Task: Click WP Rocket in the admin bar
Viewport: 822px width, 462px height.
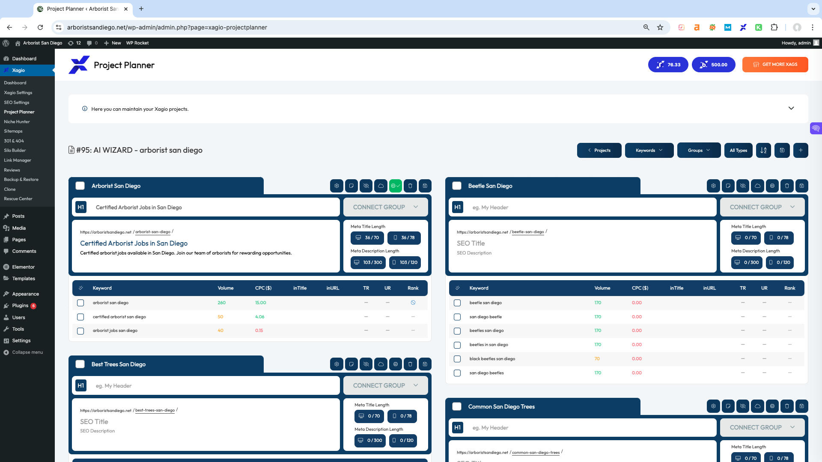Action: point(137,43)
